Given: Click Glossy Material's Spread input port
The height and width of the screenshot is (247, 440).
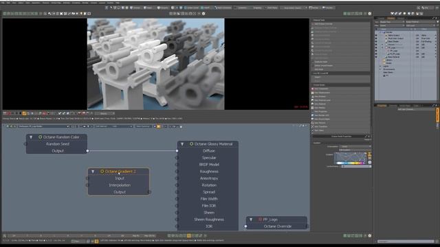Looking at the screenshot, I should tap(177, 192).
